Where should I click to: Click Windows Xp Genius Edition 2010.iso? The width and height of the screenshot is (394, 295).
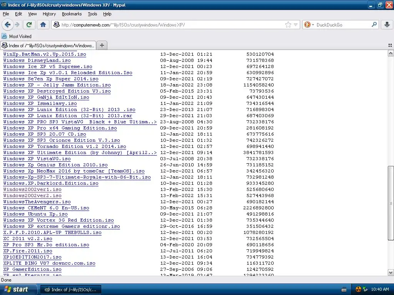(55, 165)
